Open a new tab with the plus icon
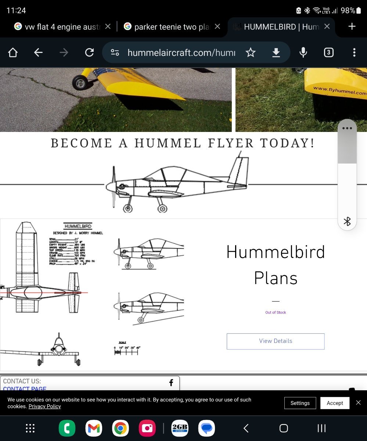This screenshot has width=367, height=441. tap(352, 26)
